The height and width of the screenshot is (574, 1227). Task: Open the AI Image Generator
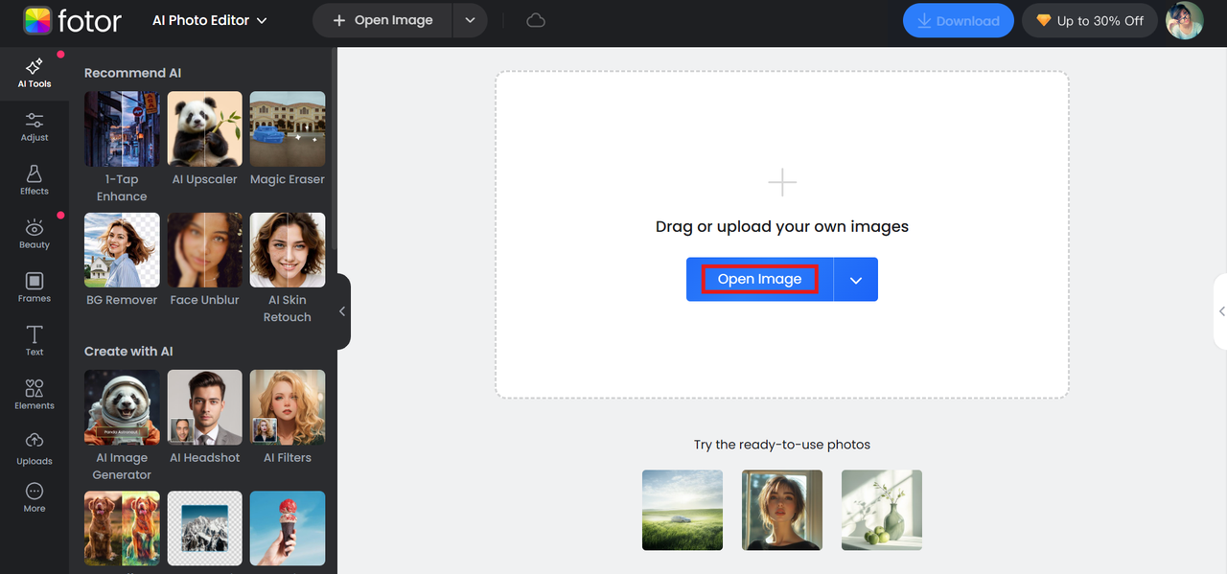(122, 426)
